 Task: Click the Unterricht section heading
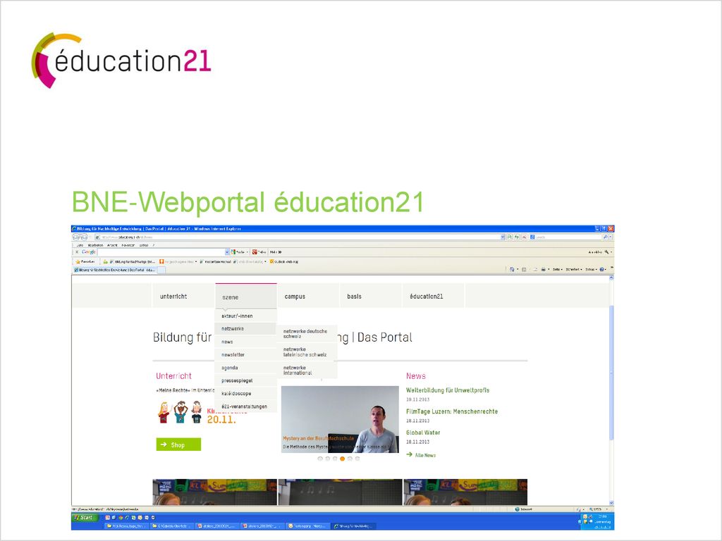pos(173,376)
